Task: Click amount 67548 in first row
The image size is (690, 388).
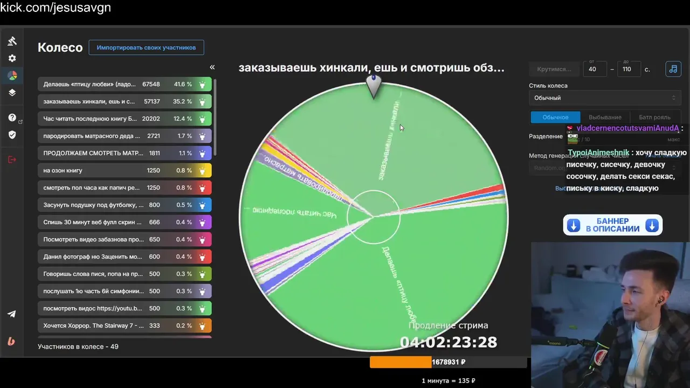Action: pos(151,85)
